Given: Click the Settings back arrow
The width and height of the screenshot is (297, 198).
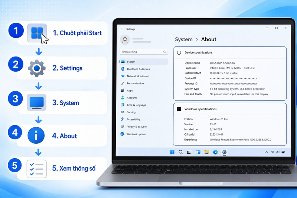Looking at the screenshot, I should click(121, 29).
